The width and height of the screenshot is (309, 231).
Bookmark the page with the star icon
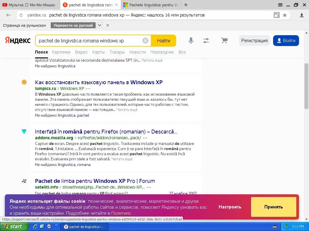coord(285,15)
